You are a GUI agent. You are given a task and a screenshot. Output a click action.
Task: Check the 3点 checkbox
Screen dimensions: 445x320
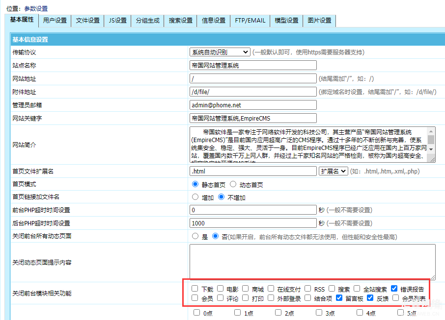point(320,313)
